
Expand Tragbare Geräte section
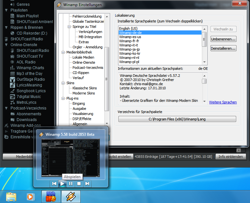pyautogui.click(x=6, y=131)
